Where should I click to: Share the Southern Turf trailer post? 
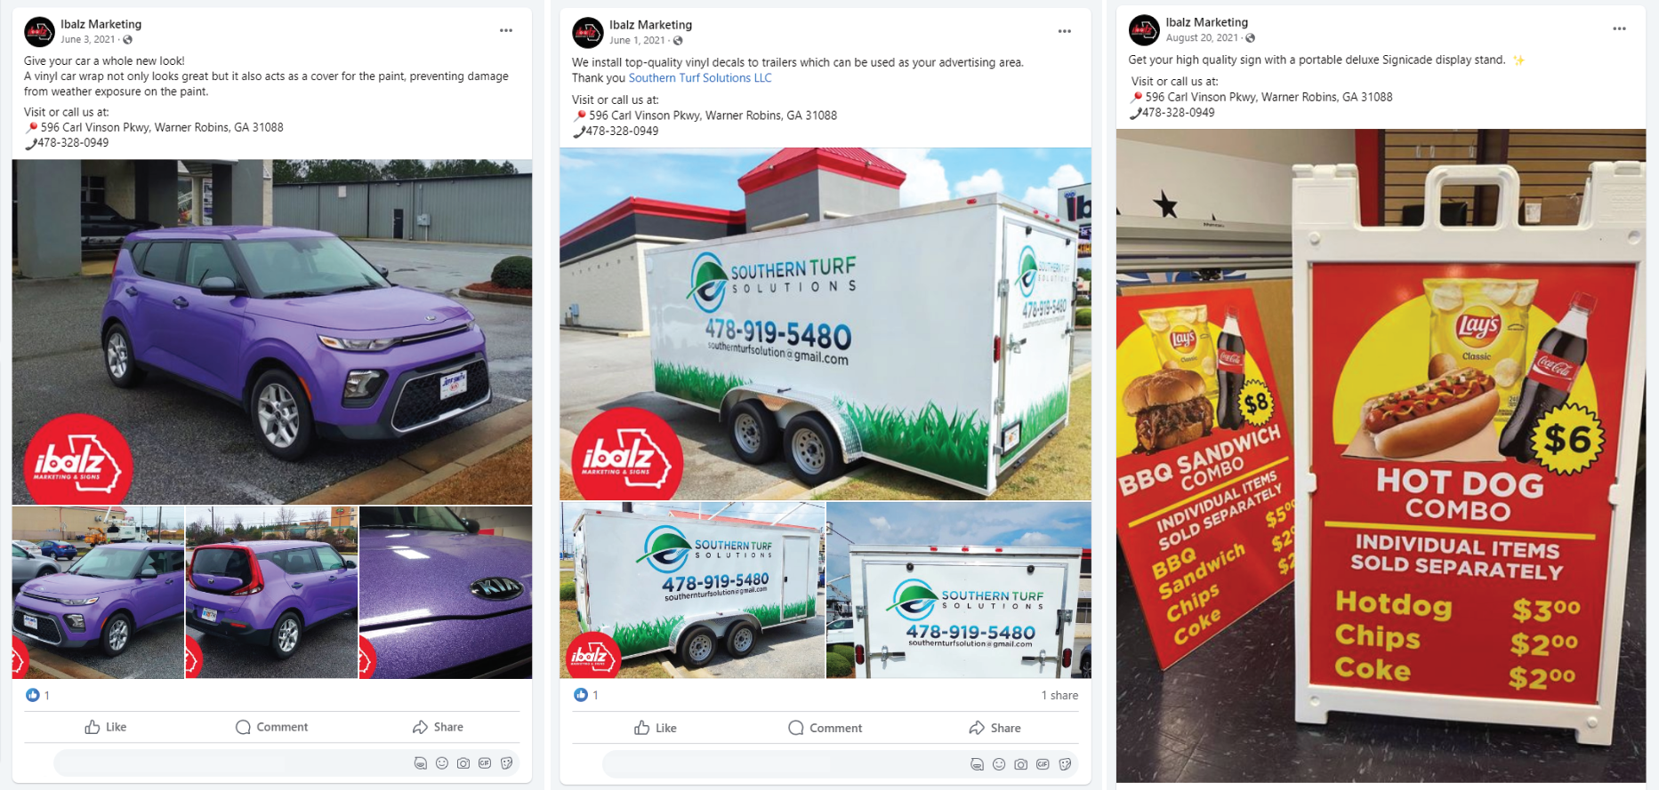[x=995, y=728]
